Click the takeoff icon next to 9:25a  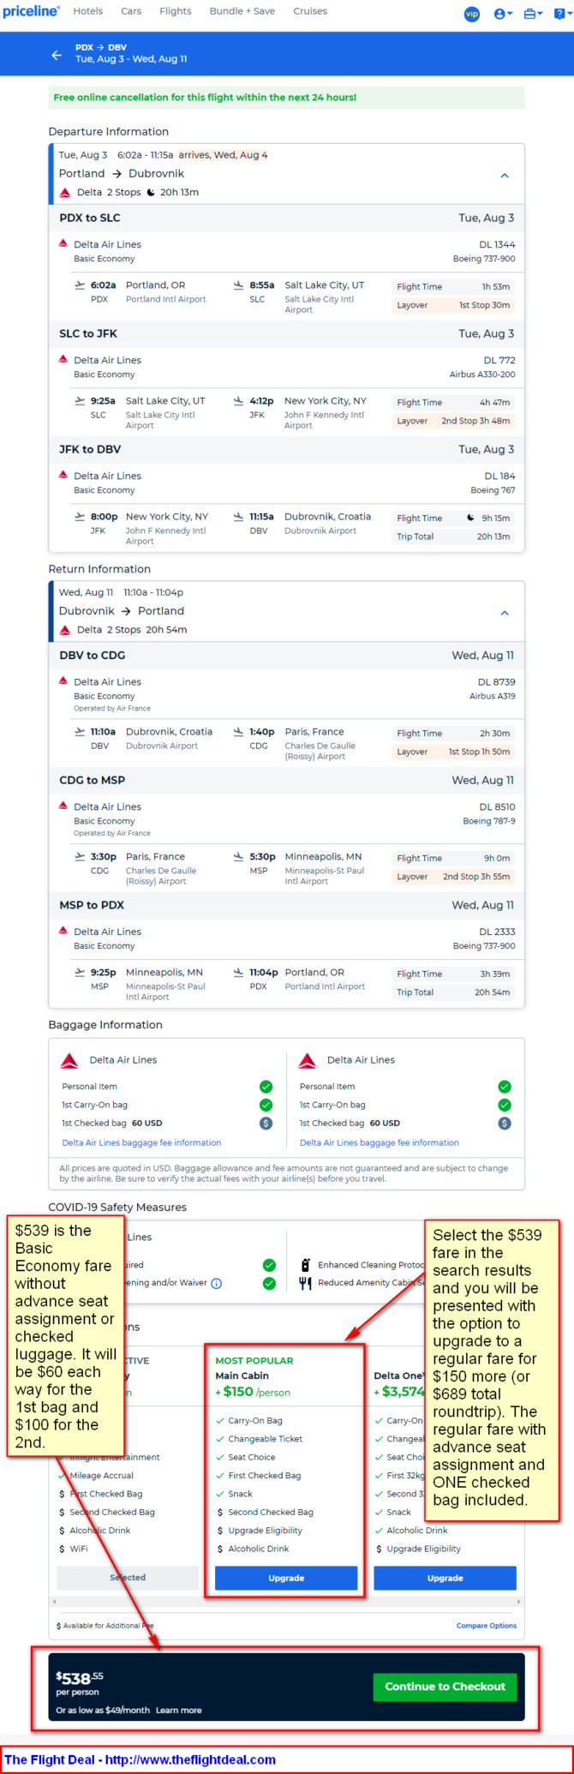(x=81, y=400)
